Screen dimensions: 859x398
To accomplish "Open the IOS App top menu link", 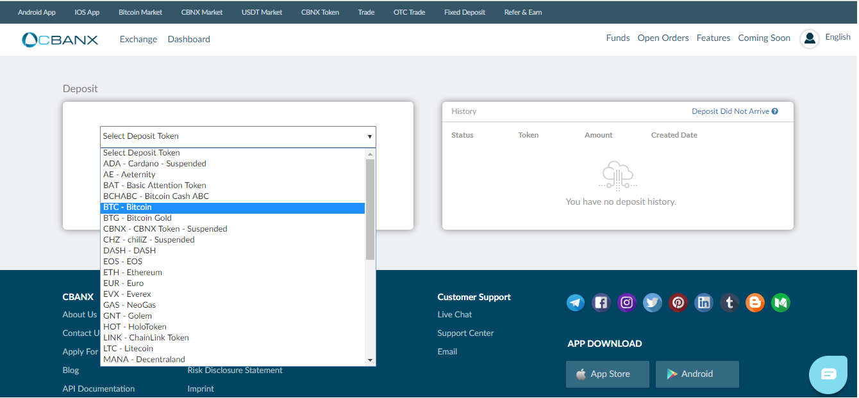I will coord(87,12).
